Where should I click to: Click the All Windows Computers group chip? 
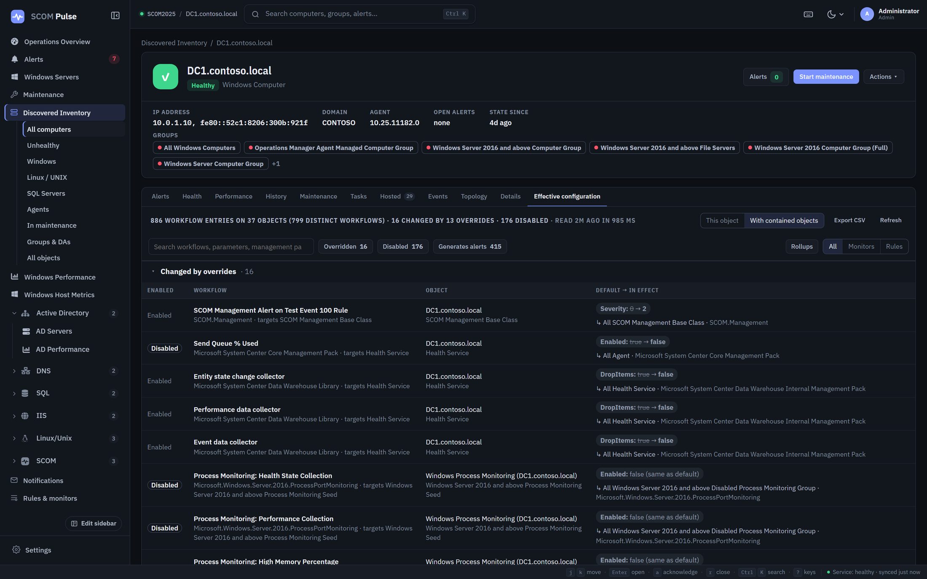pyautogui.click(x=197, y=147)
